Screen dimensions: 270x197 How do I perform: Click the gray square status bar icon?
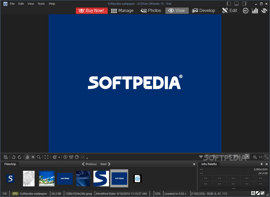coord(253,193)
